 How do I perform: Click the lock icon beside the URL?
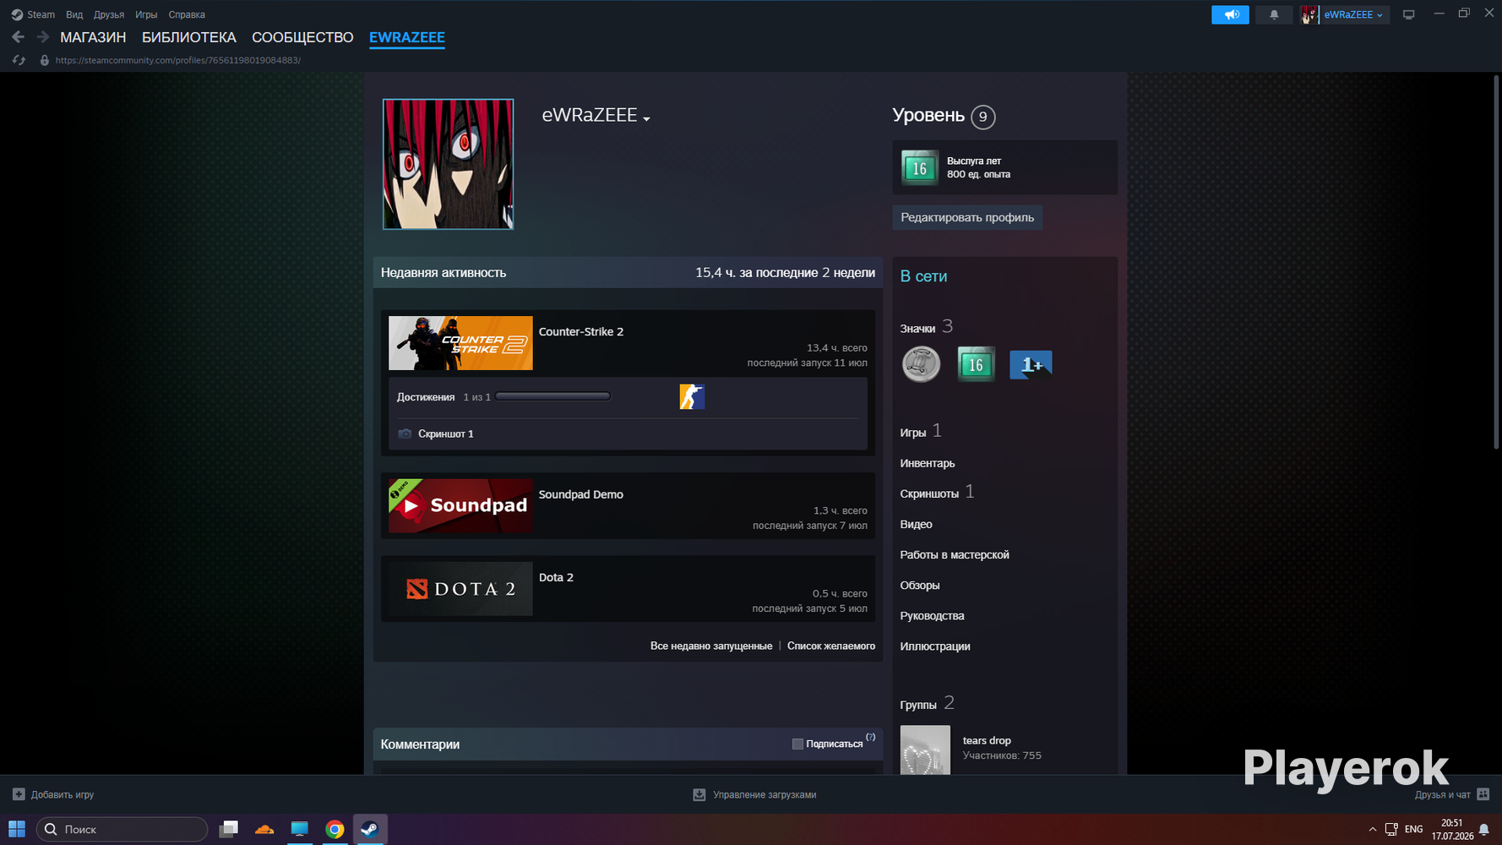(45, 60)
